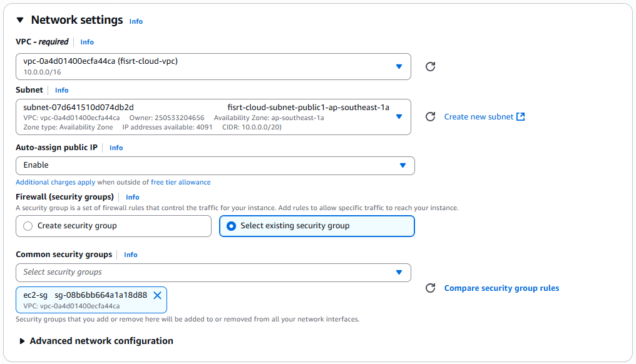Image resolution: width=636 pixels, height=364 pixels.
Task: Refresh the Subnet list
Action: [x=430, y=117]
